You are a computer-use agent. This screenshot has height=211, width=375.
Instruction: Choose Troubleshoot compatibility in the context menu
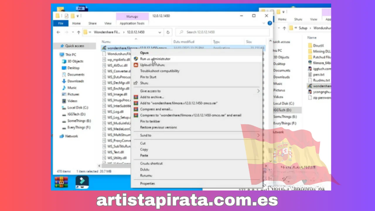tap(160, 71)
